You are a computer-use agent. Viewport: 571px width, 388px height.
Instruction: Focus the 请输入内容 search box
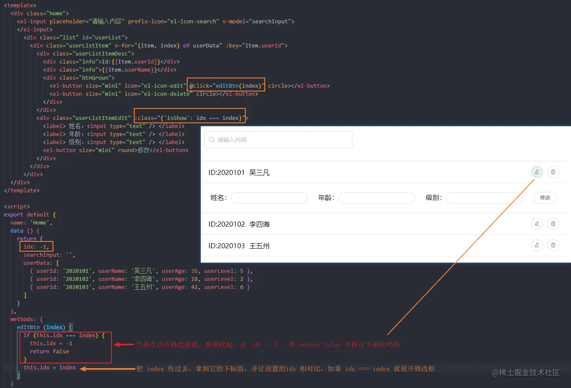point(278,140)
